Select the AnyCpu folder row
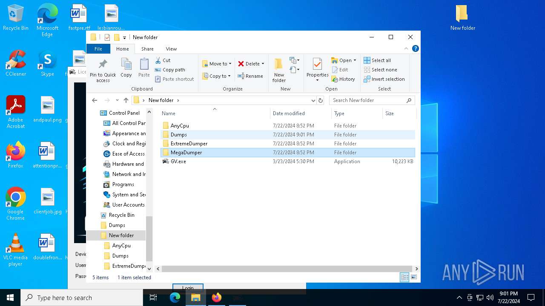The height and width of the screenshot is (306, 545). coord(288,126)
